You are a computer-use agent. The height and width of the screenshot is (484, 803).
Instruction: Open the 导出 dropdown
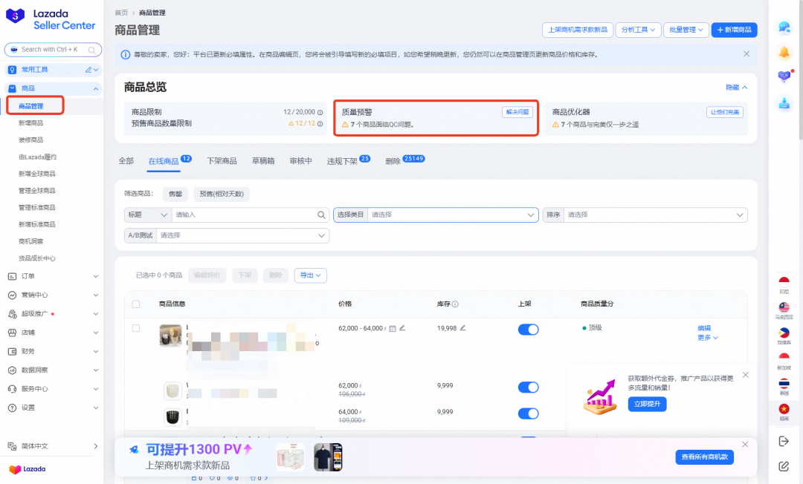(x=310, y=275)
